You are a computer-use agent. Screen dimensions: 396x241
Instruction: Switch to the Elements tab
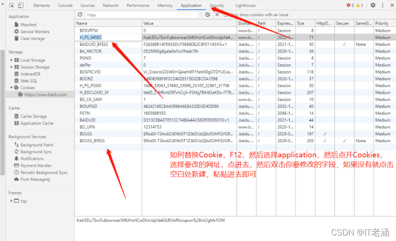pyautogui.click(x=42, y=6)
